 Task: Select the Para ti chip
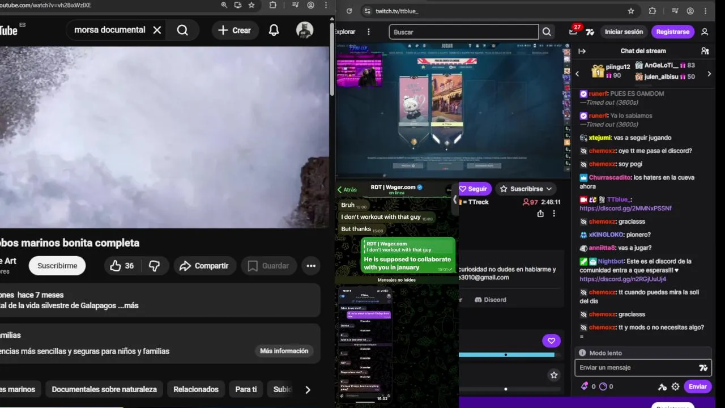click(246, 389)
